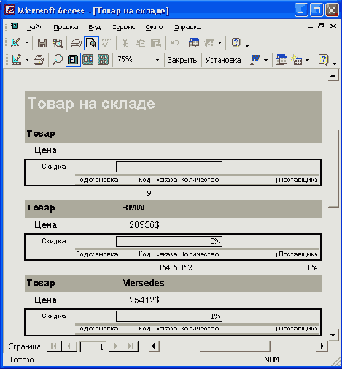Click the Database Window icon
This screenshot has width=342, height=369.
click(281, 60)
